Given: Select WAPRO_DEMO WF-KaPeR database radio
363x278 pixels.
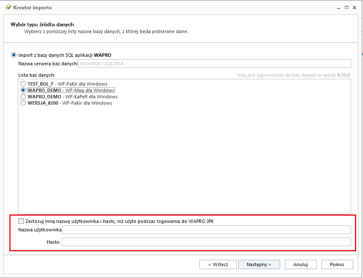Looking at the screenshot, I should [x=23, y=96].
